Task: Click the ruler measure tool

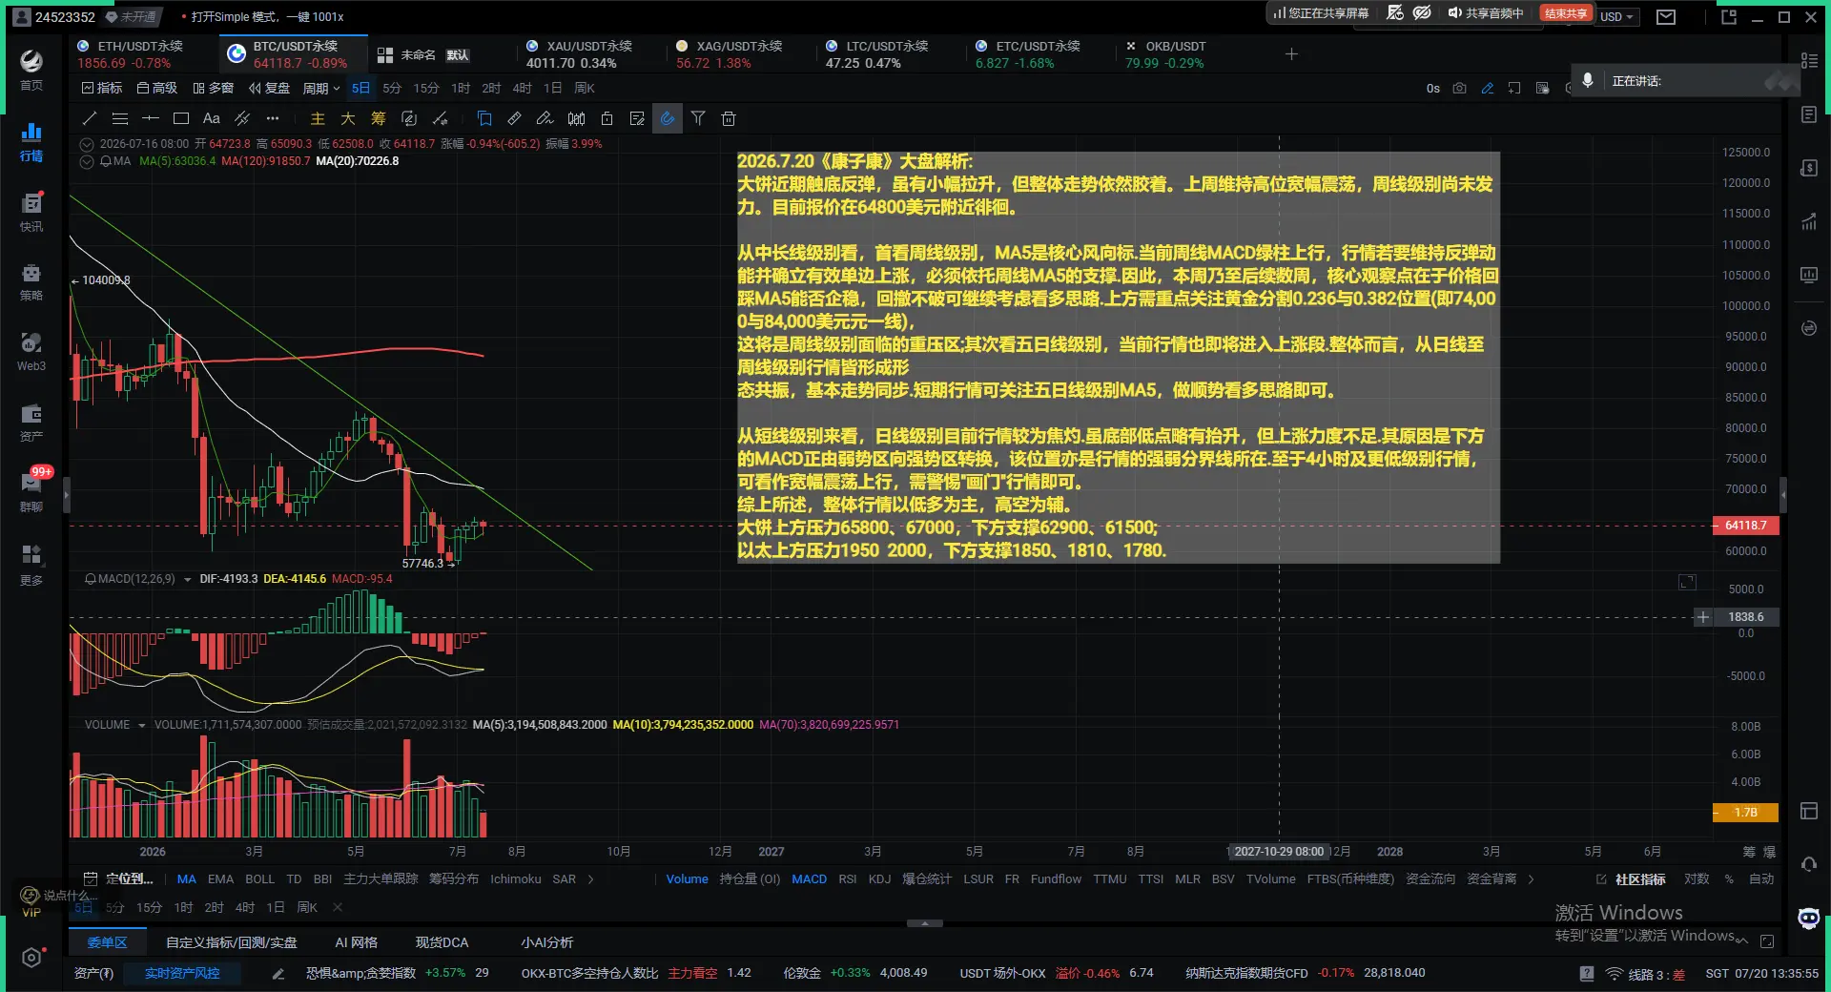Action: pyautogui.click(x=514, y=118)
